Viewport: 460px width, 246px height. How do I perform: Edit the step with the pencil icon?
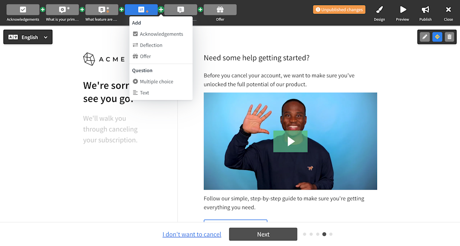tap(425, 37)
